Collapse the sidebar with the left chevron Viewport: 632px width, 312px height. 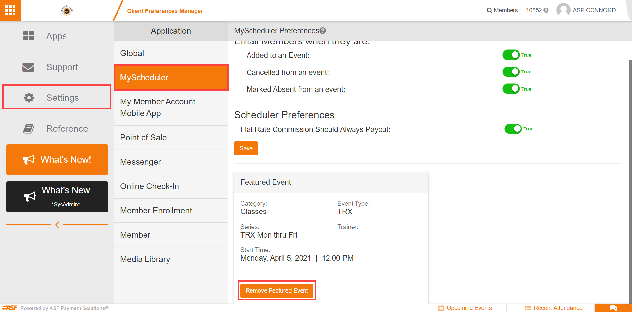(x=57, y=225)
